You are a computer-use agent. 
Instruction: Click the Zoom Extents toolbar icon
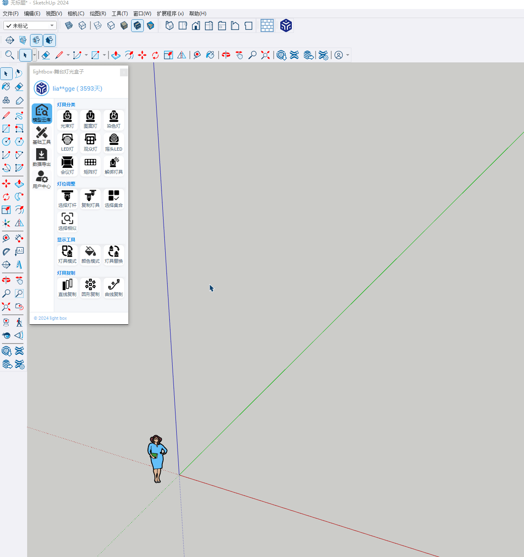coord(265,55)
